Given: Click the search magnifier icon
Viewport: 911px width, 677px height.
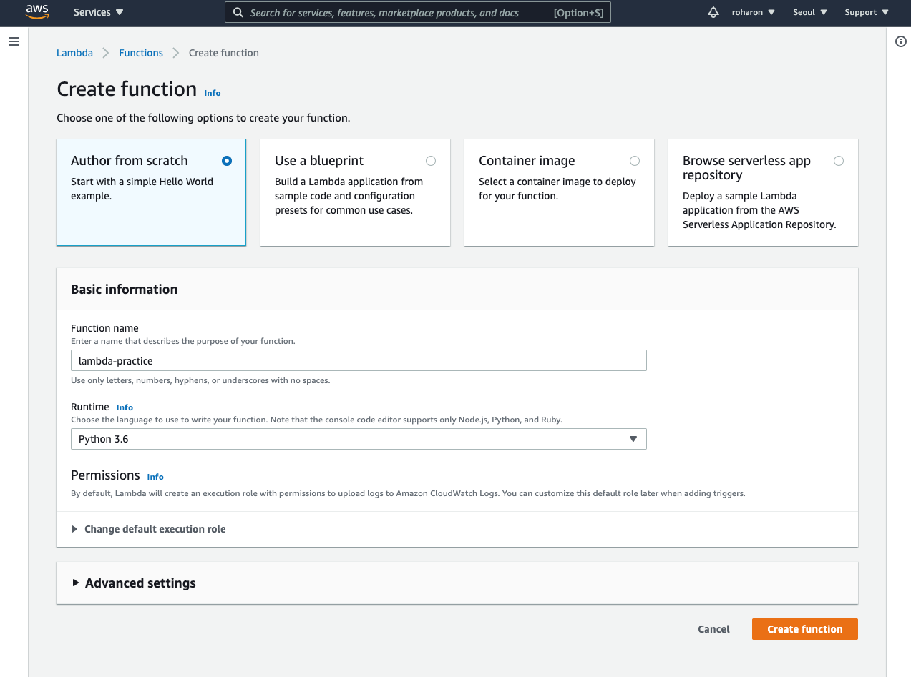Looking at the screenshot, I should point(238,12).
